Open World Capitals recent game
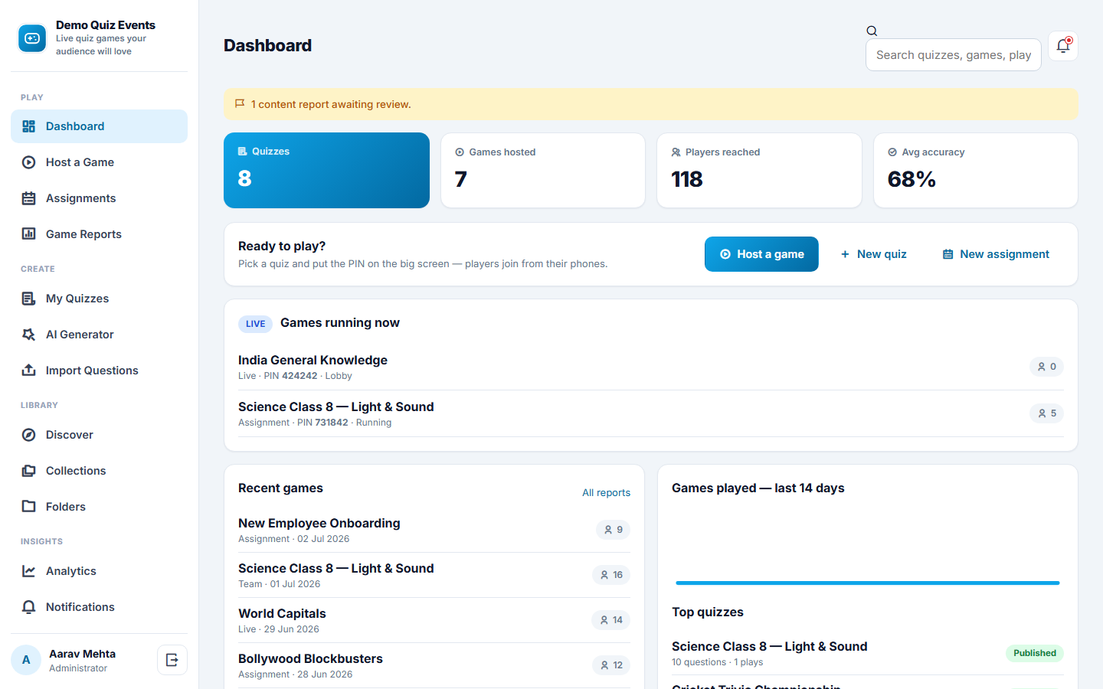 (x=434, y=620)
